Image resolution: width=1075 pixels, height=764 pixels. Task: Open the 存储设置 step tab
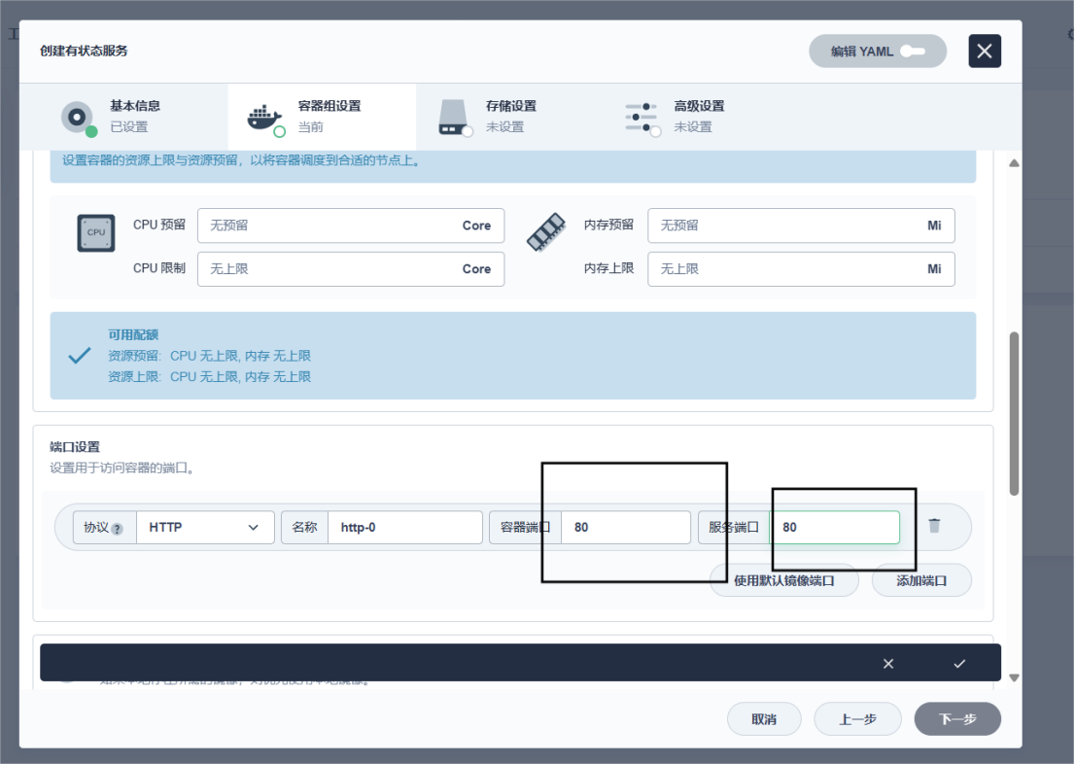click(510, 117)
